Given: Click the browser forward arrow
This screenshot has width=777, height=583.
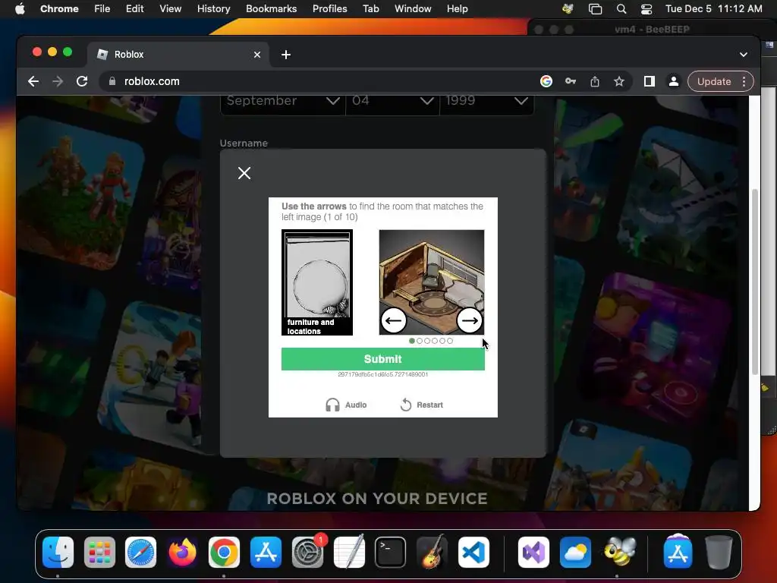Looking at the screenshot, I should [x=58, y=81].
